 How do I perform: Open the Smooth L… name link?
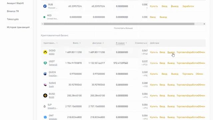[52, 108]
